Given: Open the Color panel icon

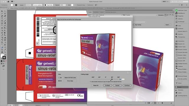Looking at the screenshot, I should pos(177,26).
